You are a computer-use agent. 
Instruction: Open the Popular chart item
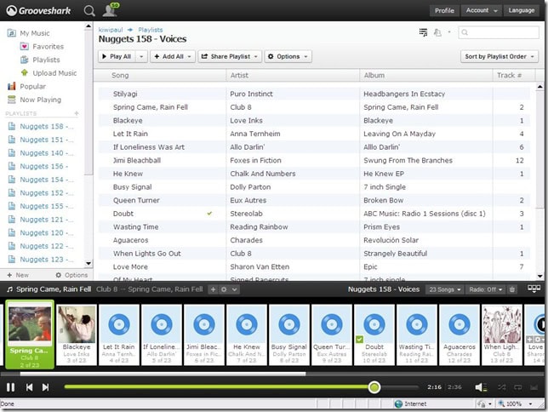tap(26, 86)
